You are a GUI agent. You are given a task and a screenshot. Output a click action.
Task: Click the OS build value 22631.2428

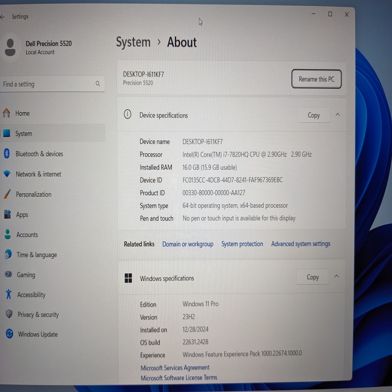pos(196,342)
